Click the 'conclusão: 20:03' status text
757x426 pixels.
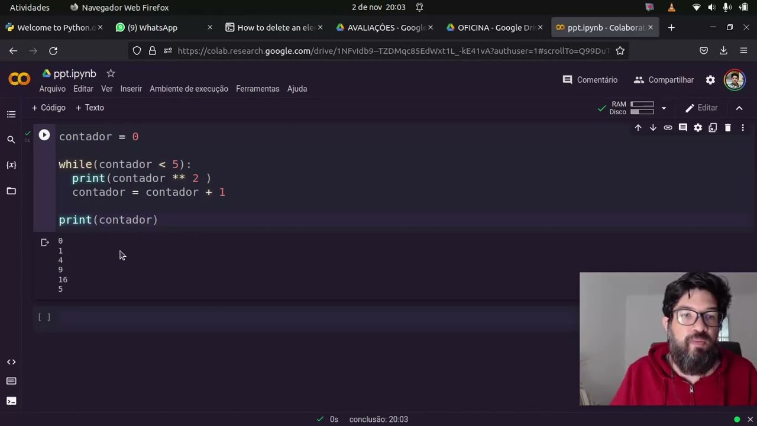[378, 419]
